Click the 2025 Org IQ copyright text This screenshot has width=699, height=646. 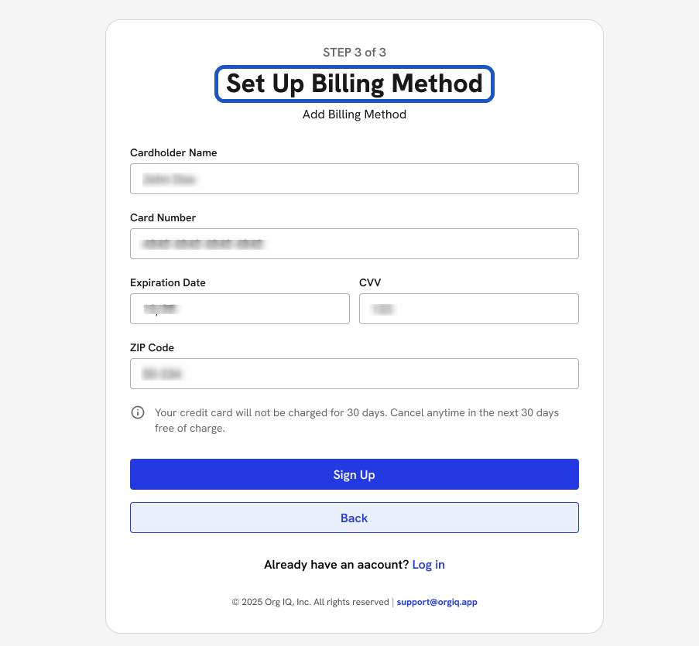pos(310,602)
